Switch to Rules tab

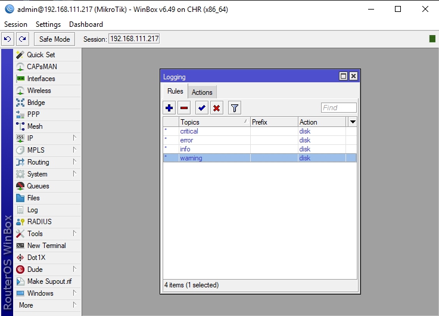[x=175, y=91]
